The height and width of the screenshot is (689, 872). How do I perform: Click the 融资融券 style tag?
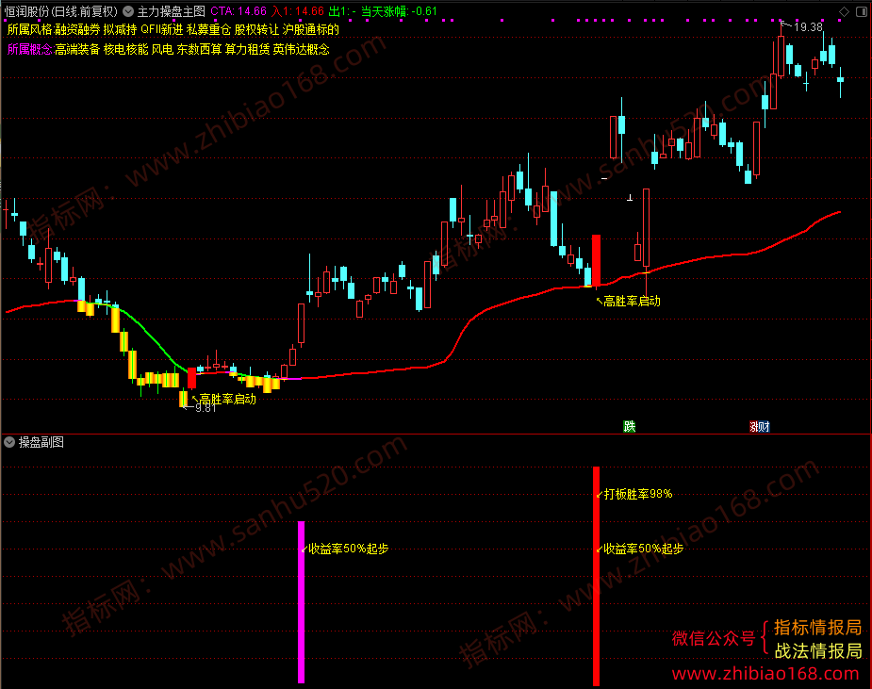[x=76, y=29]
